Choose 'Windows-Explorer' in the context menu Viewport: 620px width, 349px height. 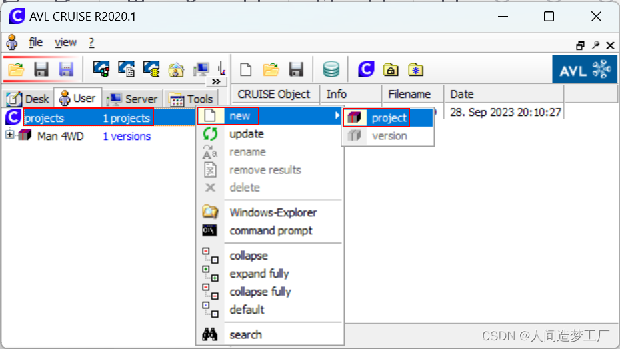tap(270, 212)
